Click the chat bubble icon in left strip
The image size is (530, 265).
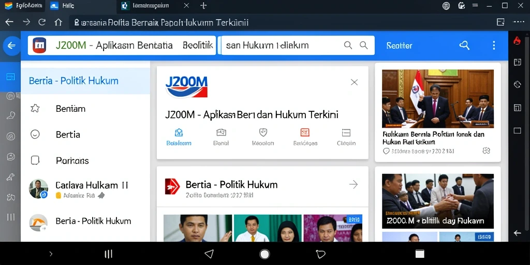coord(10,156)
